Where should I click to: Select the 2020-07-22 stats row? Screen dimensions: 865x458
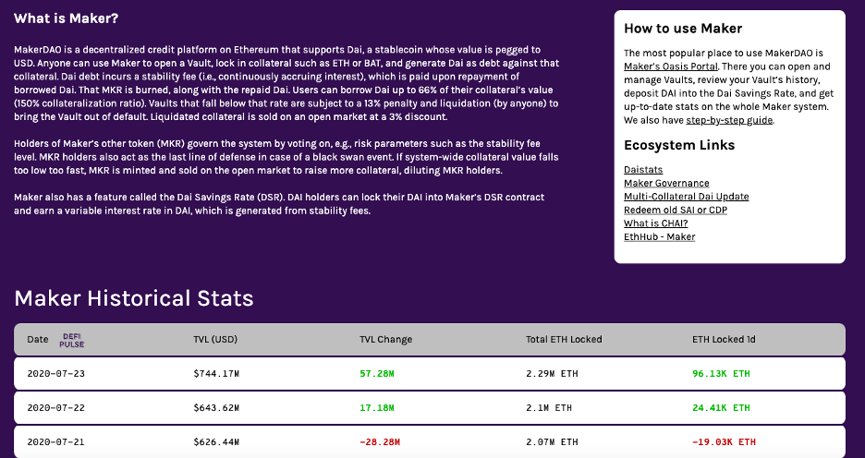(429, 408)
